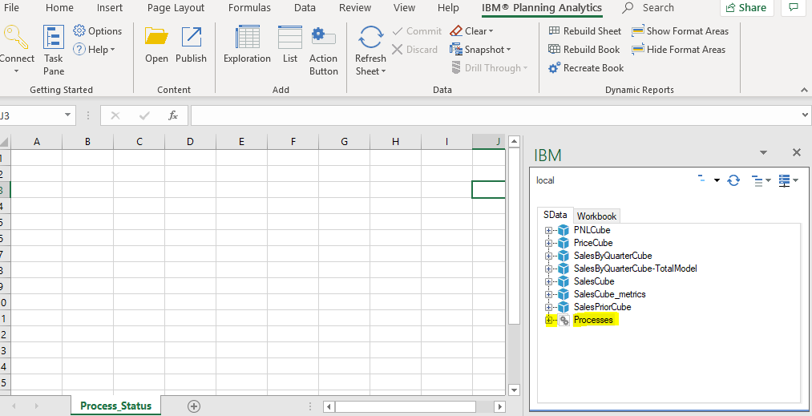
Task: Open Refresh Sheet dropdown arrow
Action: coord(384,71)
